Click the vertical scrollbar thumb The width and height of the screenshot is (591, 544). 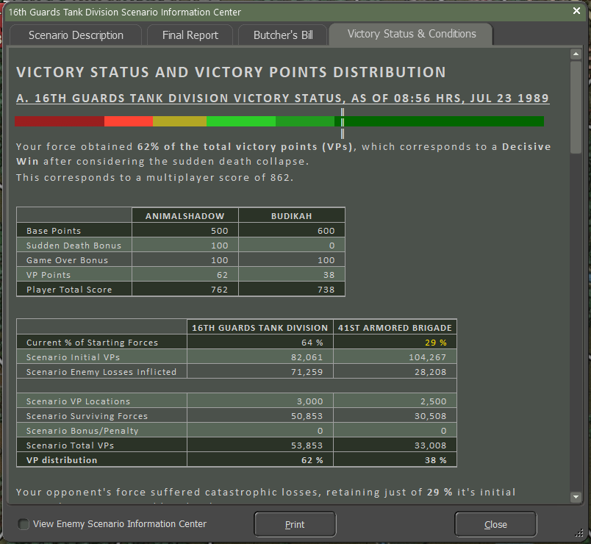pos(576,107)
